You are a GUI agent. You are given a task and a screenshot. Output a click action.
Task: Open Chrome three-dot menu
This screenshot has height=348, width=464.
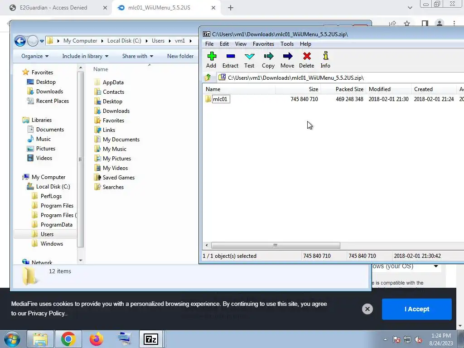(x=454, y=24)
